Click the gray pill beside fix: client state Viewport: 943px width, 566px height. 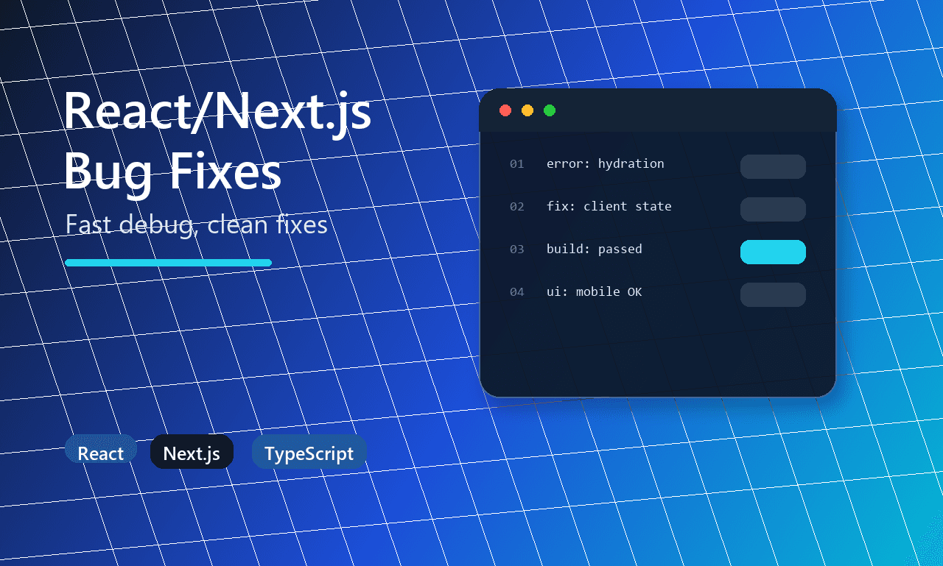[x=773, y=209]
